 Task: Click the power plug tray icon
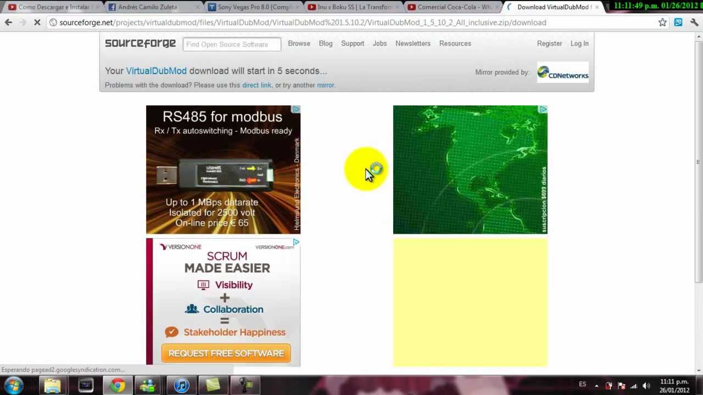[x=609, y=386]
